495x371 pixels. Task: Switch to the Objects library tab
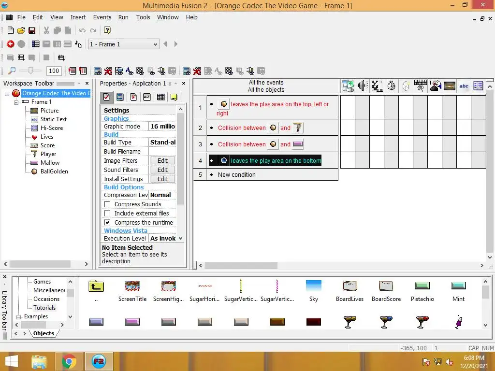[x=44, y=333]
